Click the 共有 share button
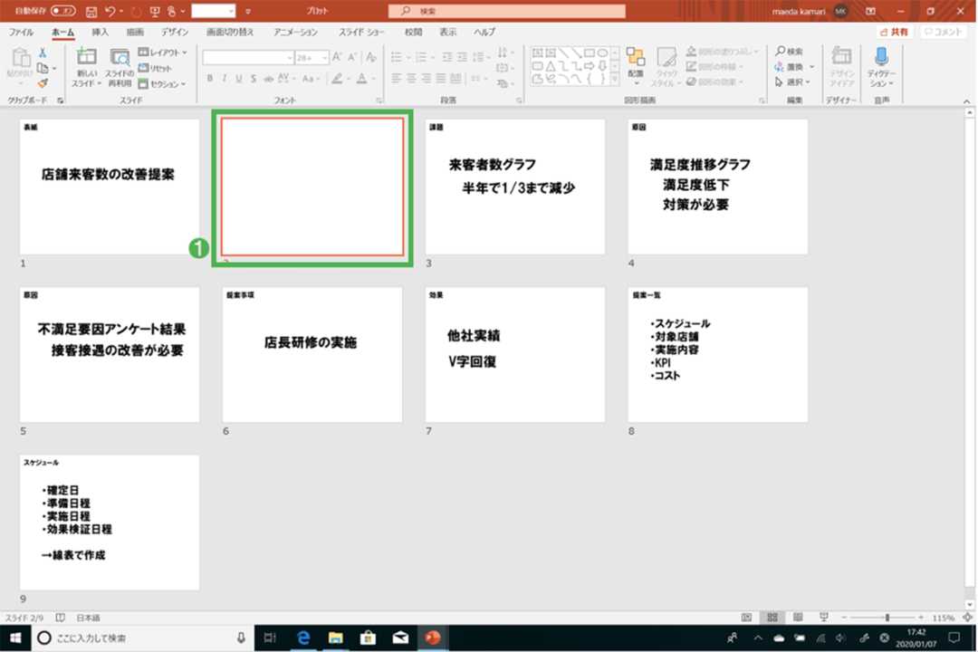Viewport: 978px width, 652px height. 894,32
